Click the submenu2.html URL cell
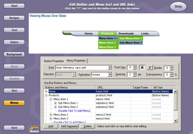This screenshot has width=193, height=134. (x=113, y=107)
